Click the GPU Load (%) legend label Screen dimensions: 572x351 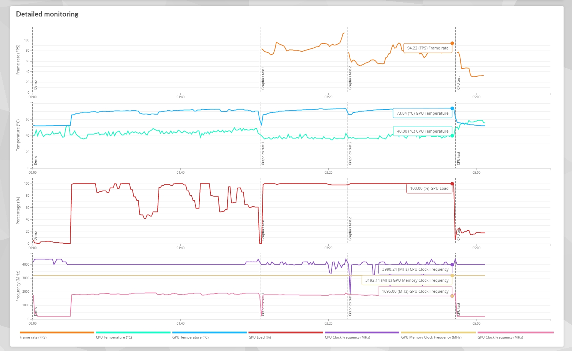[x=259, y=337]
